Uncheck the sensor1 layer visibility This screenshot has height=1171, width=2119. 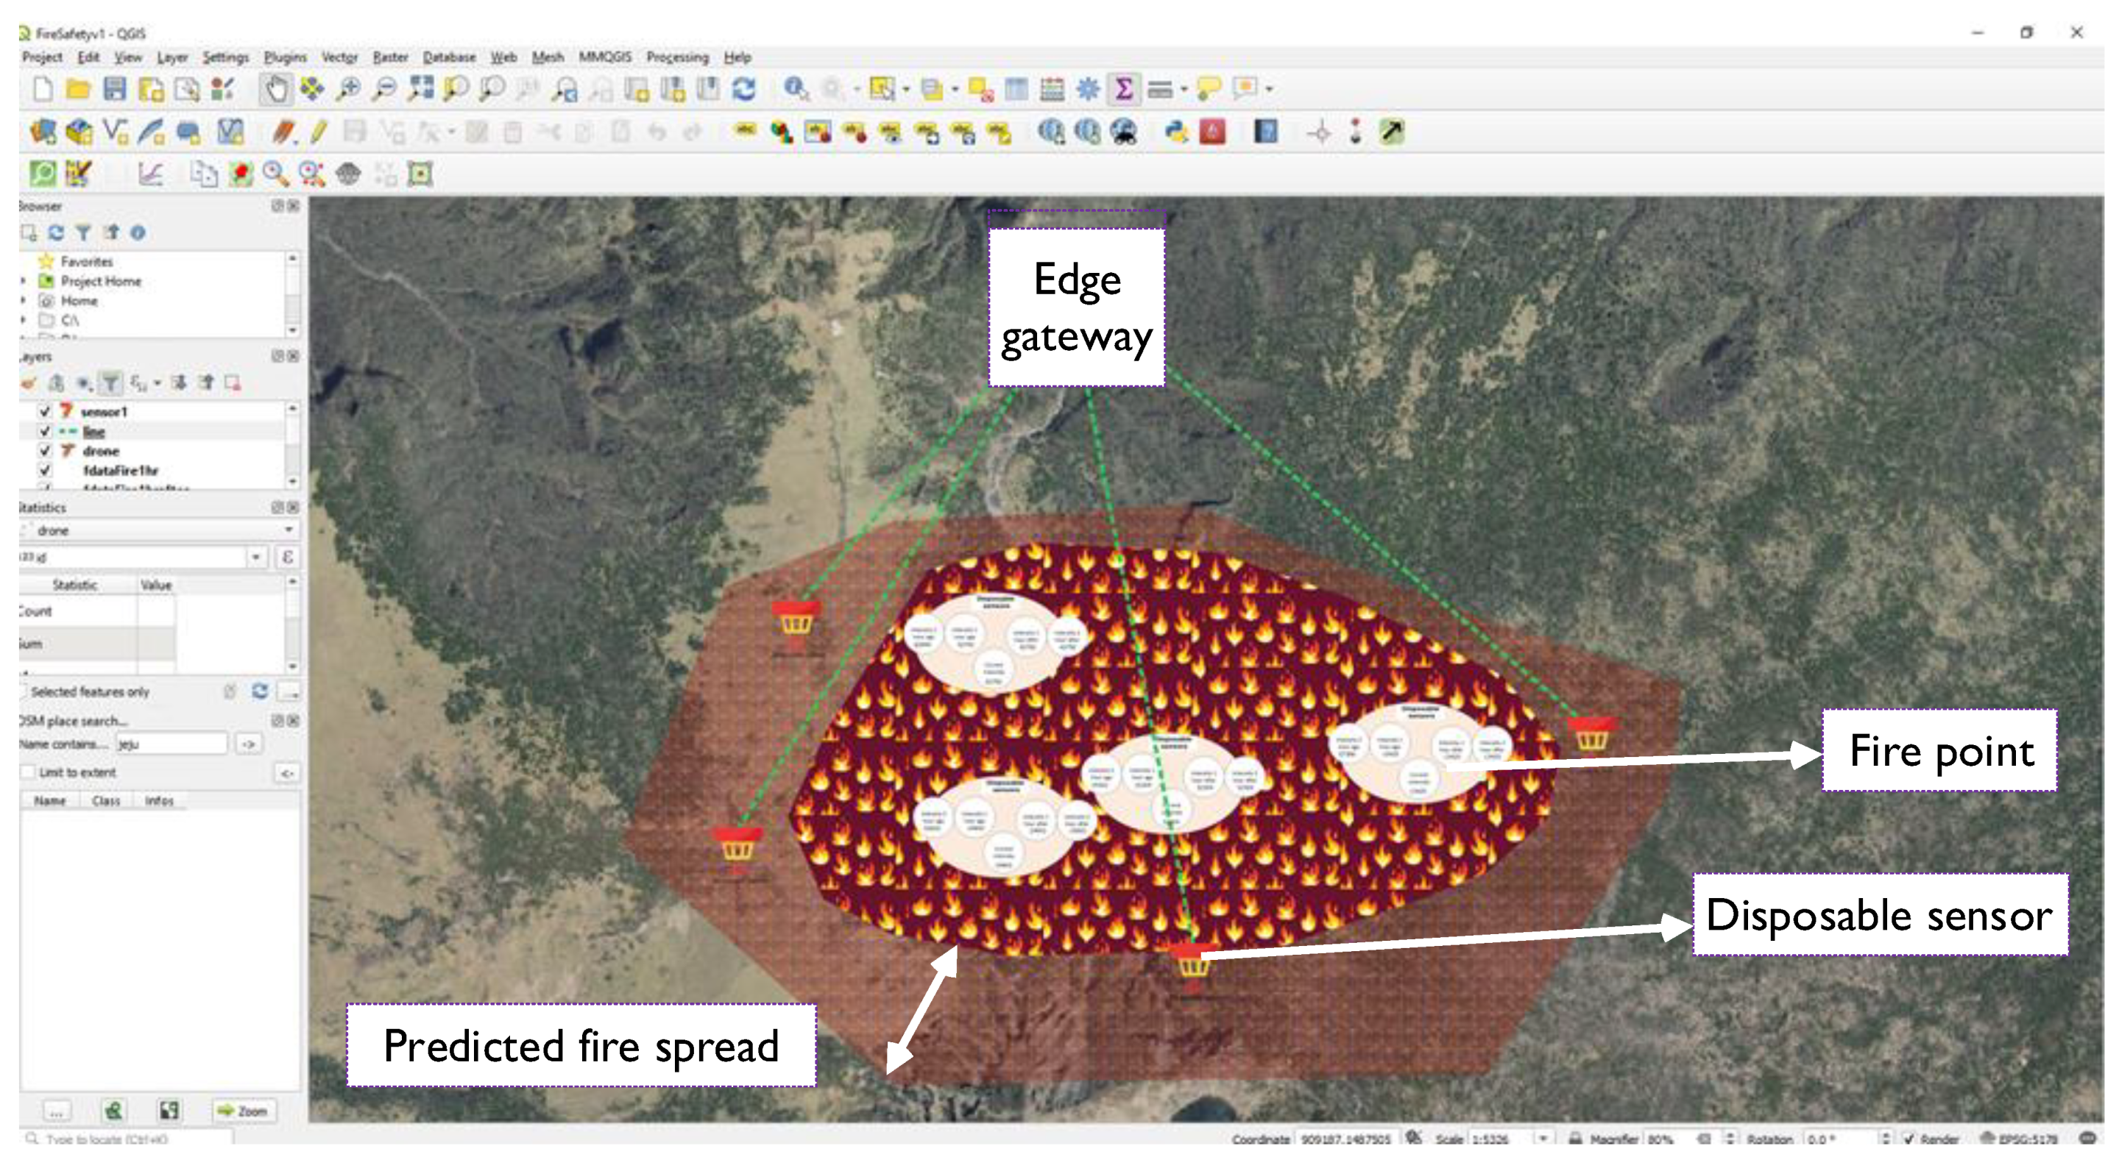coord(45,411)
